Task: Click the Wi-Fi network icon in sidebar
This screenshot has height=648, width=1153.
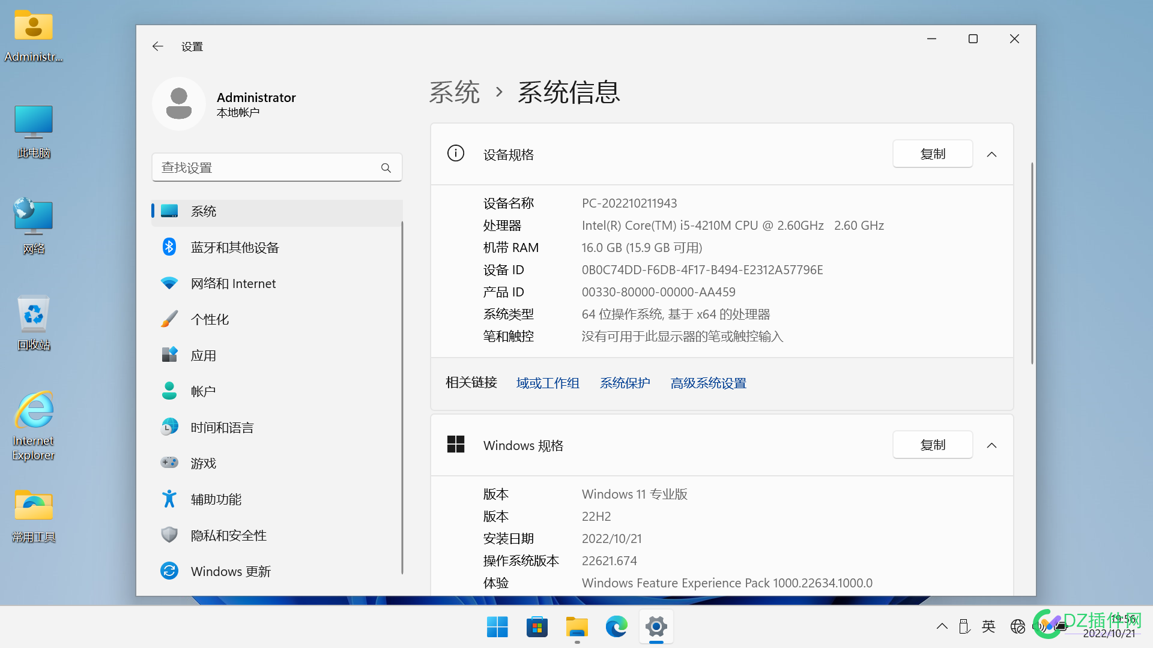Action: [169, 283]
